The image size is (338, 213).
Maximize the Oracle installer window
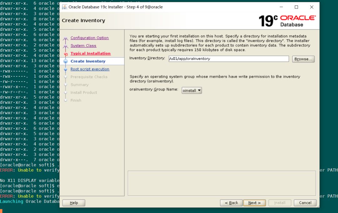pyautogui.click(x=296, y=7)
